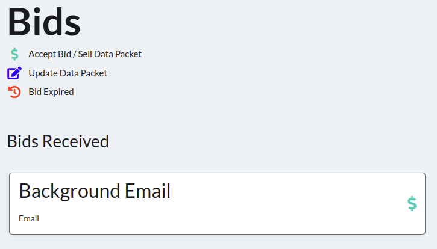Select the "Update Data Packet" legend text

tap(68, 73)
